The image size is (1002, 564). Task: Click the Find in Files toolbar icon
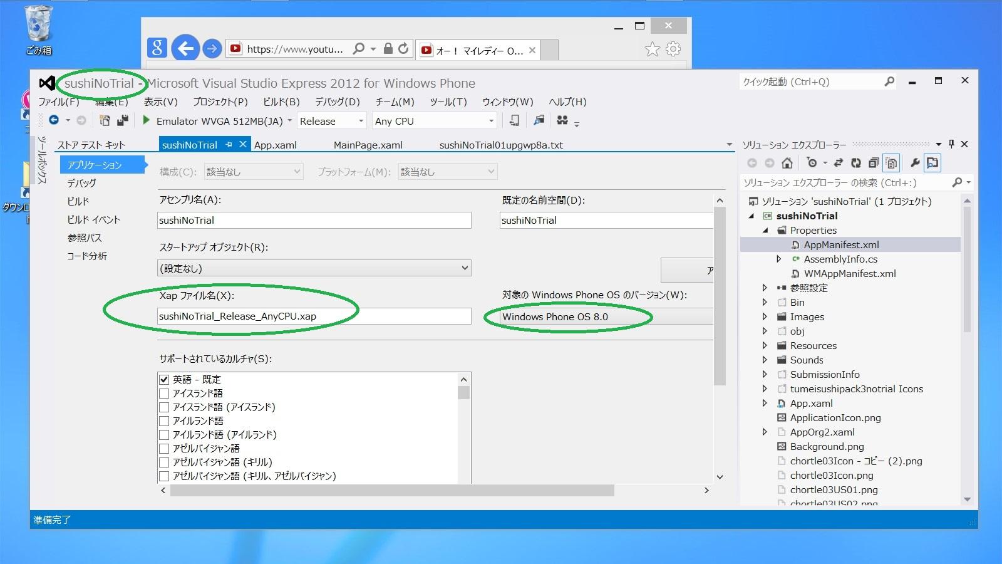click(x=539, y=120)
